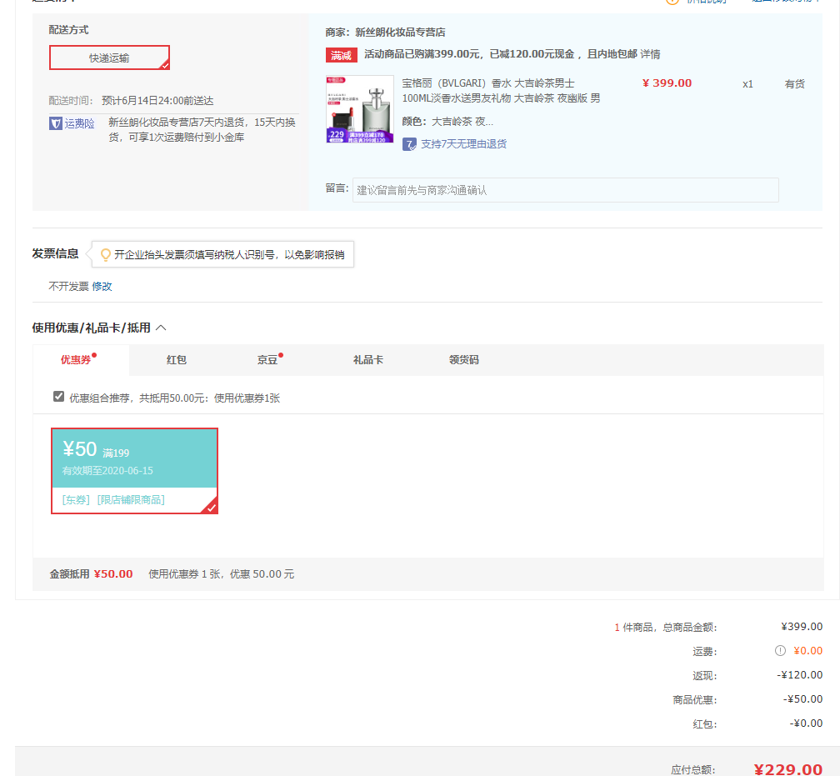Click the 有货 stock status text

794,83
